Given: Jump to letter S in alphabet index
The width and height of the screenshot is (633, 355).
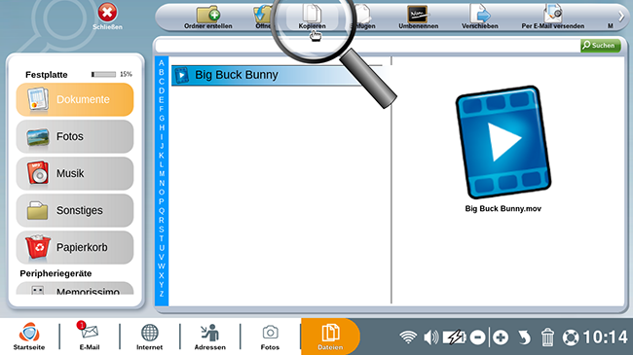Looking at the screenshot, I should 162,230.
